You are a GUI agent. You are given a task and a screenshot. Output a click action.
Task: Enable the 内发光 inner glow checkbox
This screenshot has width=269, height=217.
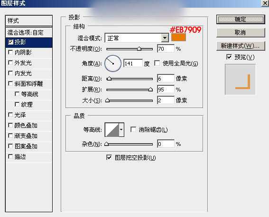click(x=10, y=73)
